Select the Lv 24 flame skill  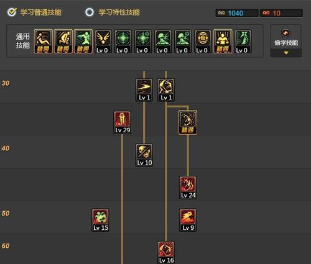coord(188,188)
